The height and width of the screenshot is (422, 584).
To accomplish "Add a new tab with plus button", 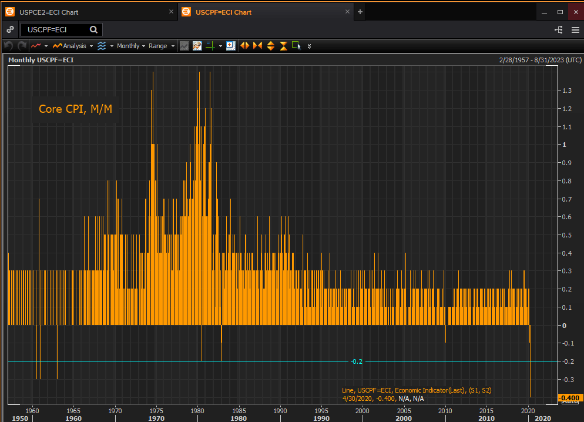I will (x=360, y=12).
